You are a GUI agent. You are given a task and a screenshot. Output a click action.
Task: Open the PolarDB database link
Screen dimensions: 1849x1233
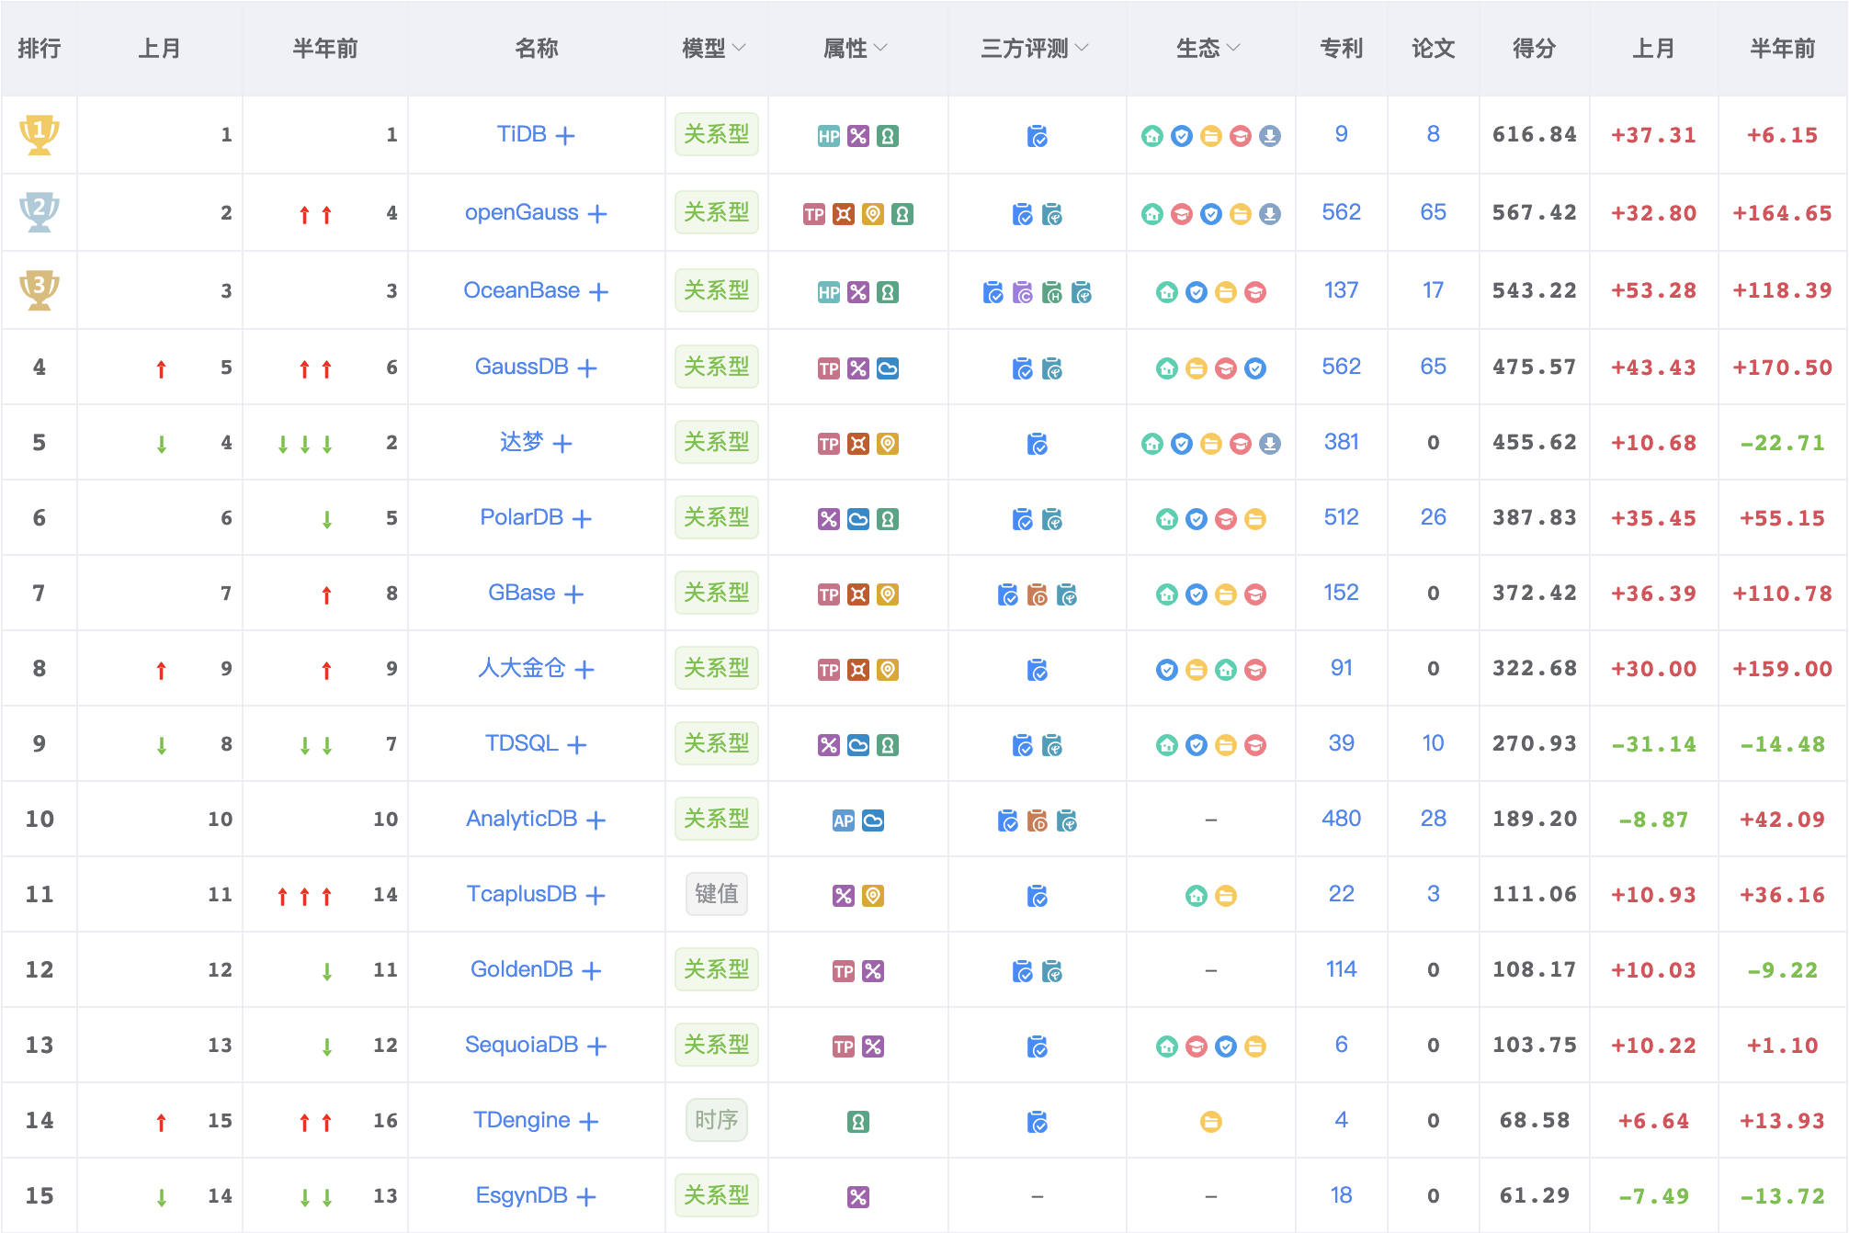point(521,517)
